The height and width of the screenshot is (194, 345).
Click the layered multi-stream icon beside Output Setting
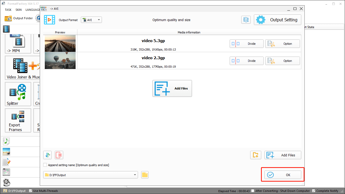point(246,20)
